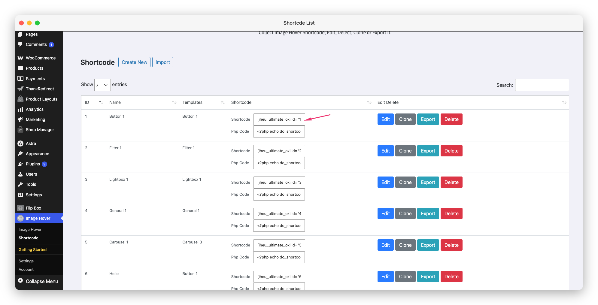This screenshot has height=305, width=598.
Task: Click the Comments speech bubble icon
Action: (20, 44)
